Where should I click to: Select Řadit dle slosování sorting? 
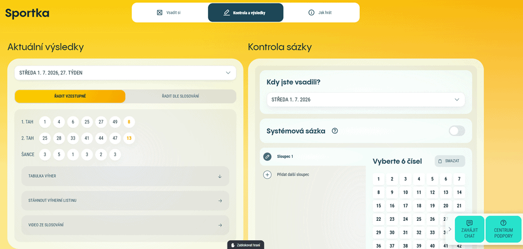click(x=180, y=96)
